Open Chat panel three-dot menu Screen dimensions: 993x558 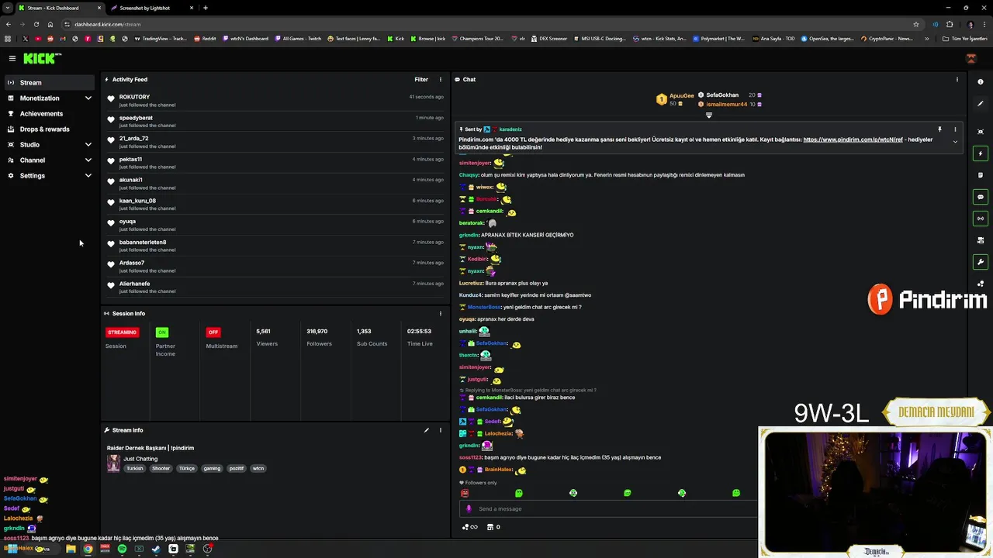957,79
